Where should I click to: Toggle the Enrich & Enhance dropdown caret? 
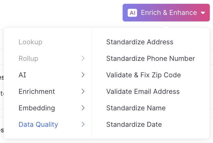[203, 13]
